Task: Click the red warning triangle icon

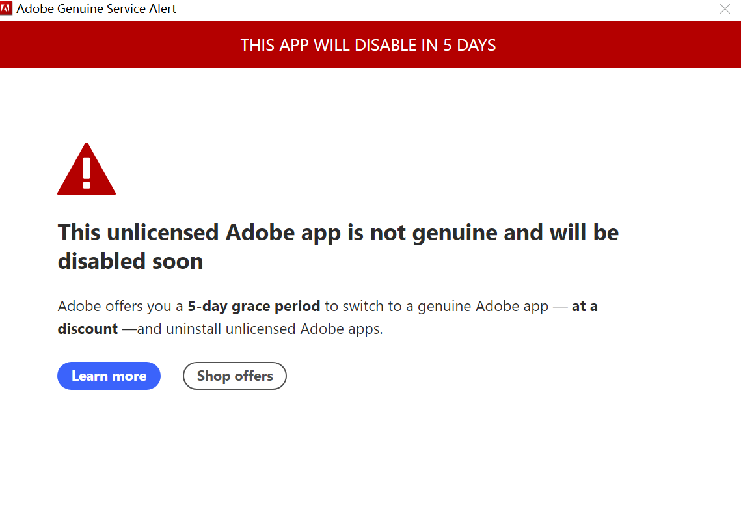Action: coord(87,169)
